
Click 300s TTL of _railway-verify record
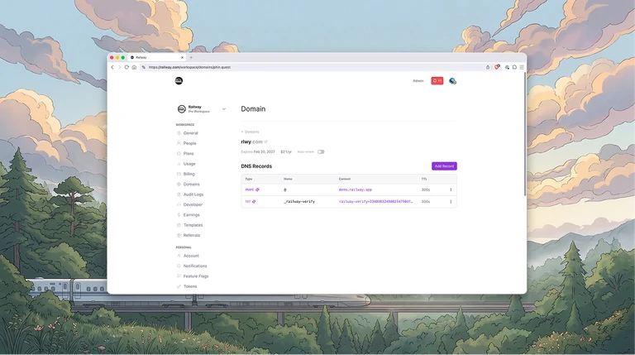click(x=426, y=201)
